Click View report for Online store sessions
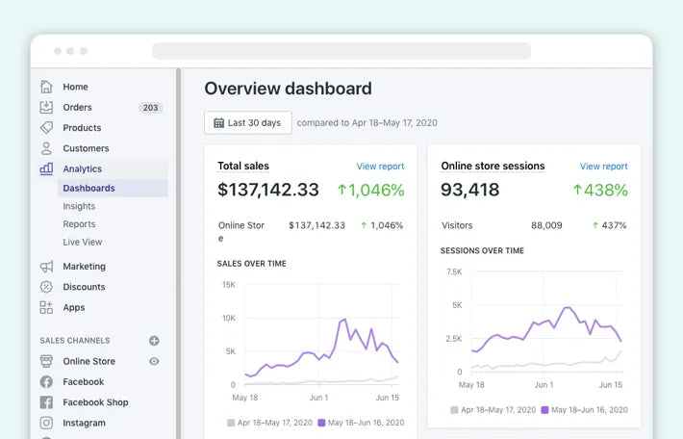Screen dimensions: 683x439 tap(603, 167)
